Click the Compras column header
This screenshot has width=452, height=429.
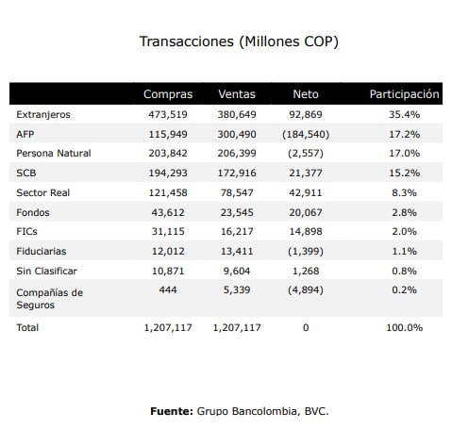168,94
